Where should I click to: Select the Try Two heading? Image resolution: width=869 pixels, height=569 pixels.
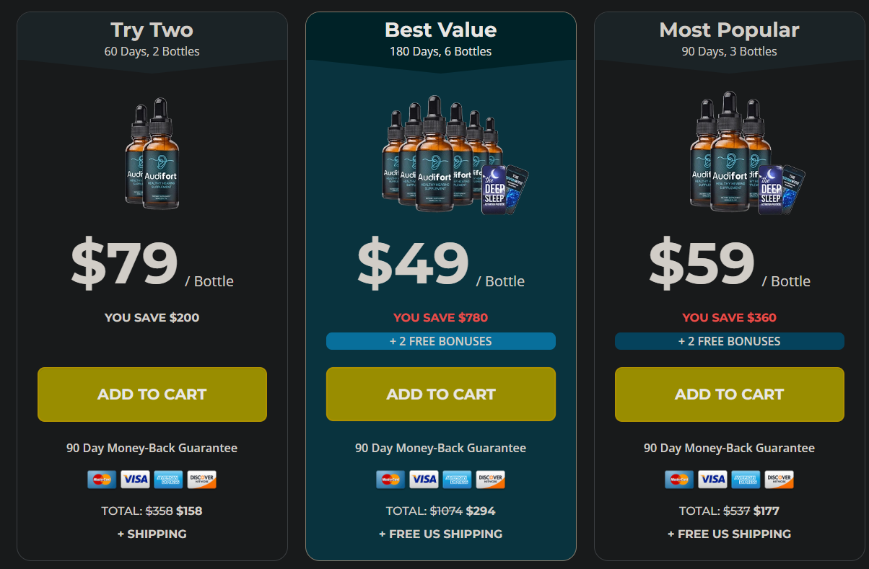click(x=152, y=30)
